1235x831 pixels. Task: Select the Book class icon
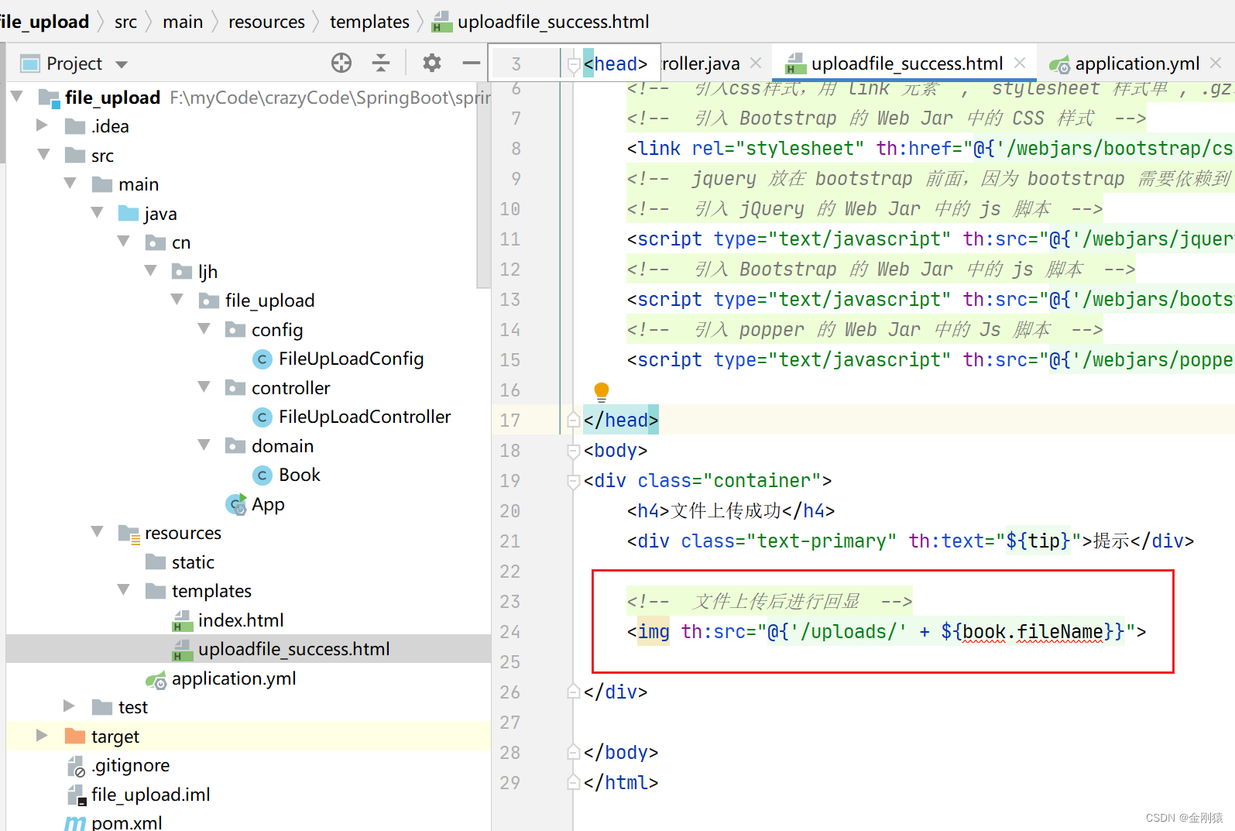[262, 475]
